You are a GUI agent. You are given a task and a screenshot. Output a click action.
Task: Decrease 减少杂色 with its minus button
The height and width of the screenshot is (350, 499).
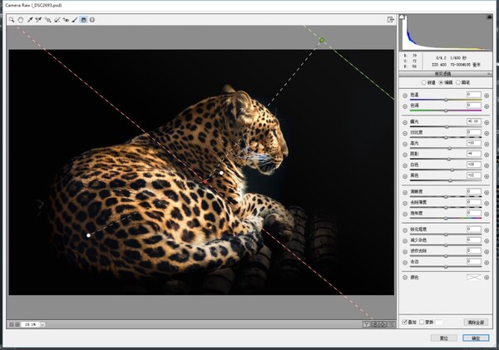click(x=405, y=241)
